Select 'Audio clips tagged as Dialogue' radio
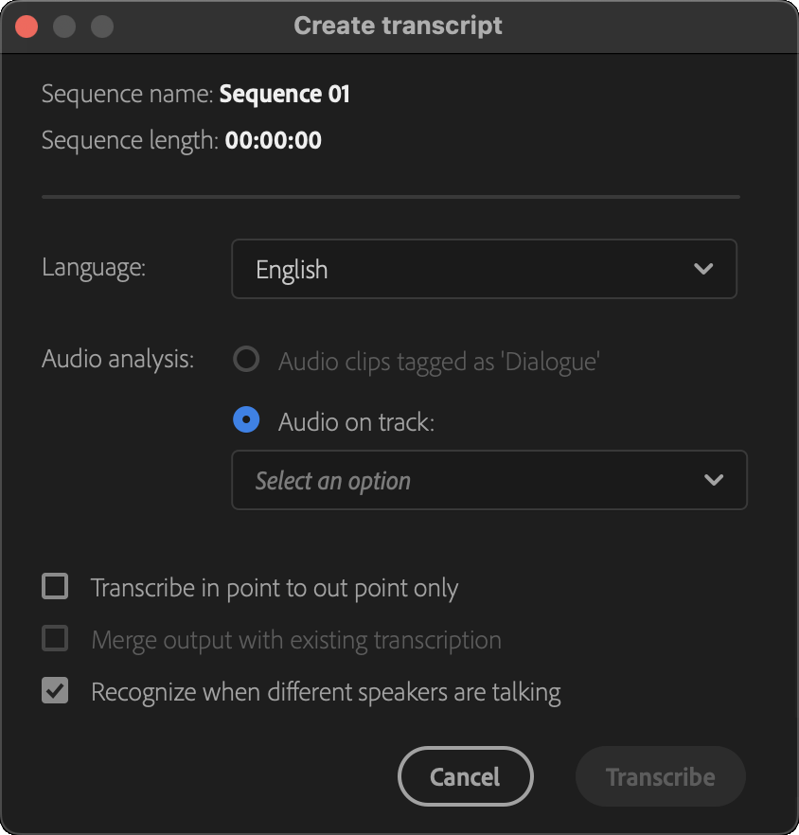This screenshot has width=799, height=835. coord(246,361)
